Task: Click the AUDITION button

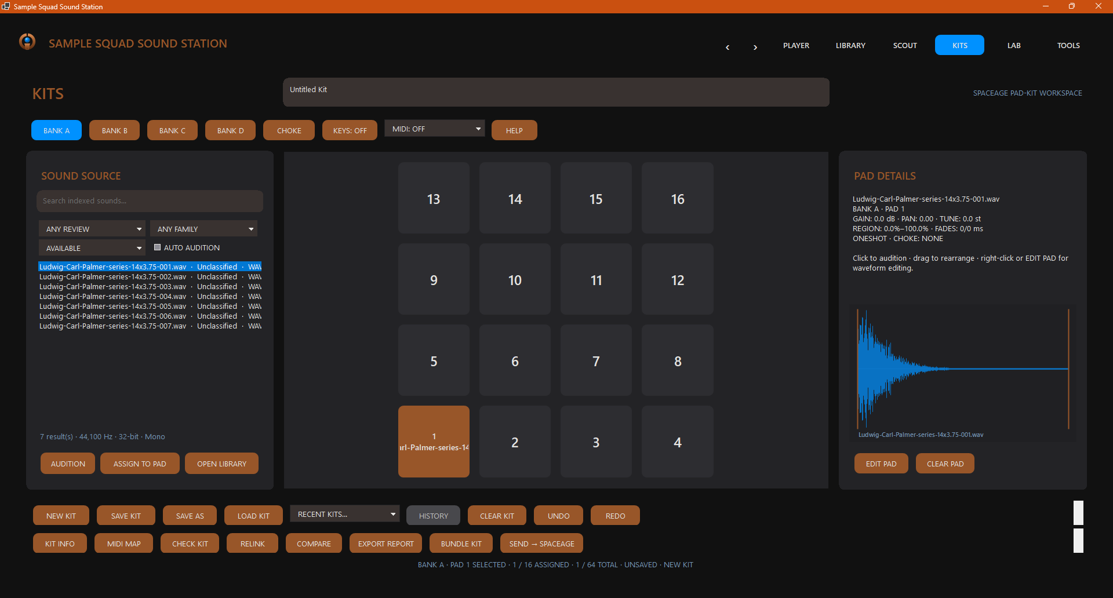Action: [x=68, y=464]
